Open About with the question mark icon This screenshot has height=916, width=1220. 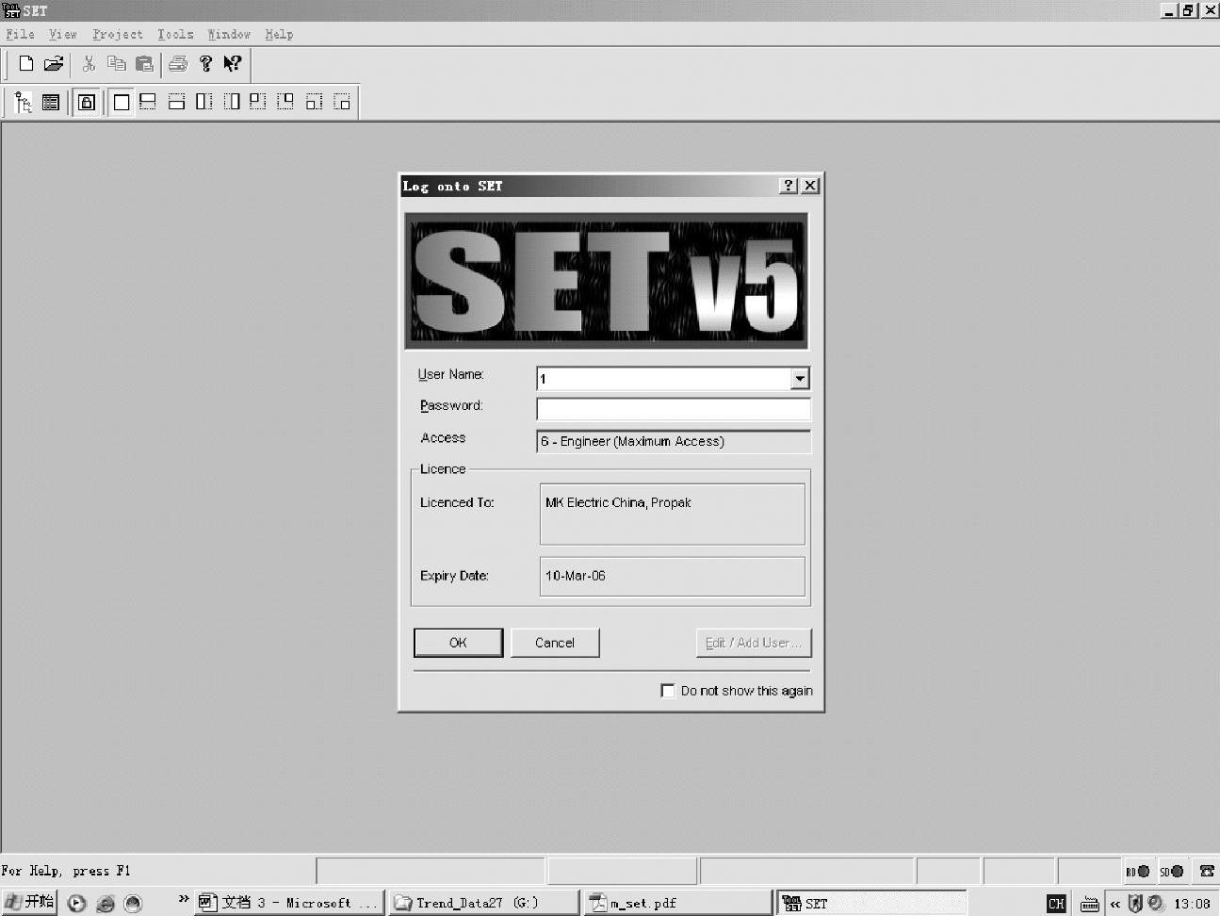point(205,64)
